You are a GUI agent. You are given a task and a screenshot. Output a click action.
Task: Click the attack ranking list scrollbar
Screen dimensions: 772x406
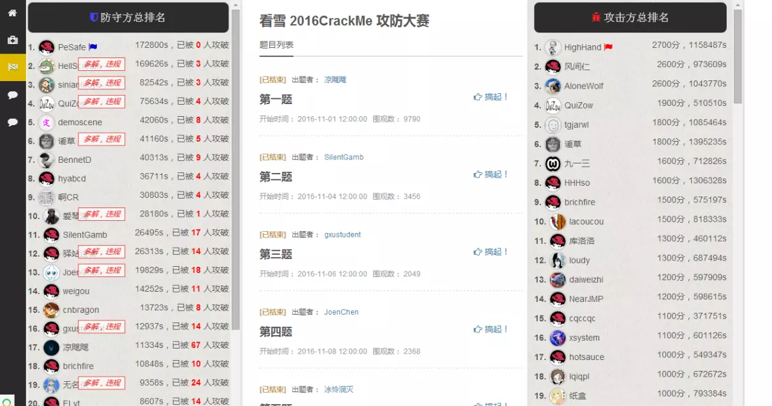point(738,56)
